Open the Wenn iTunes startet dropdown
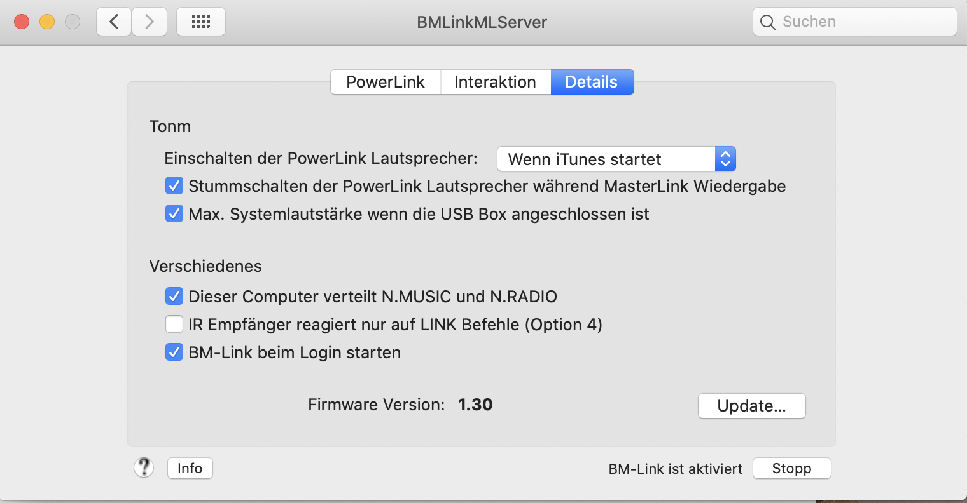 click(616, 159)
